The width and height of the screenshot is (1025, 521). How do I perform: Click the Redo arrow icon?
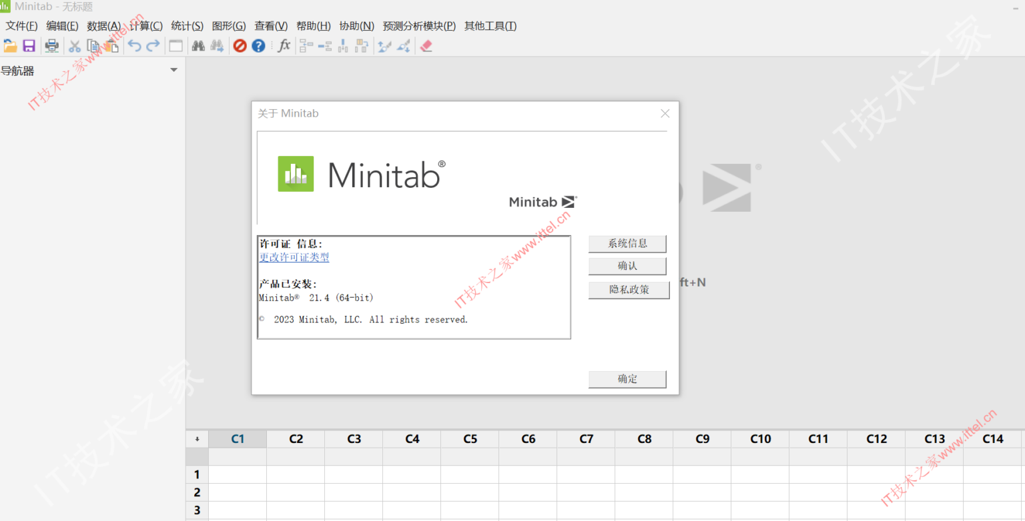tap(152, 45)
